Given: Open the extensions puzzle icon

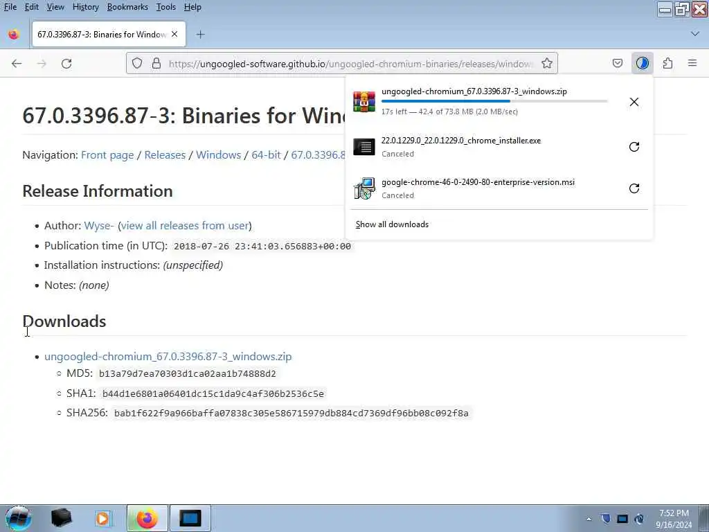Looking at the screenshot, I should tap(668, 63).
